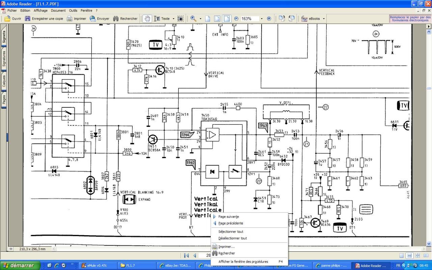Image resolution: width=432 pixels, height=270 pixels.
Task: Select the Texte selection tool
Action: [162, 19]
